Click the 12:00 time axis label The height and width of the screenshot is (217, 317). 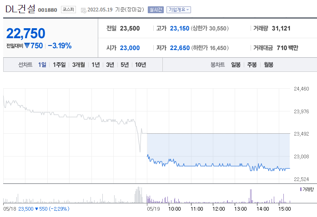tap(219, 209)
